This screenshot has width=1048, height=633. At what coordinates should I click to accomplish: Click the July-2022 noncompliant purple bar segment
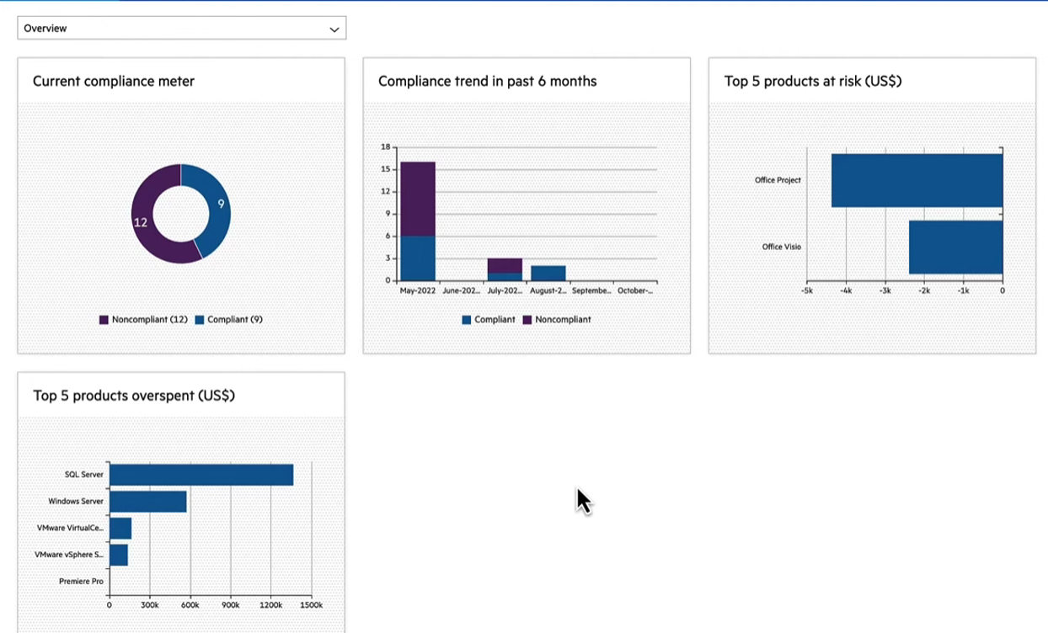(505, 265)
